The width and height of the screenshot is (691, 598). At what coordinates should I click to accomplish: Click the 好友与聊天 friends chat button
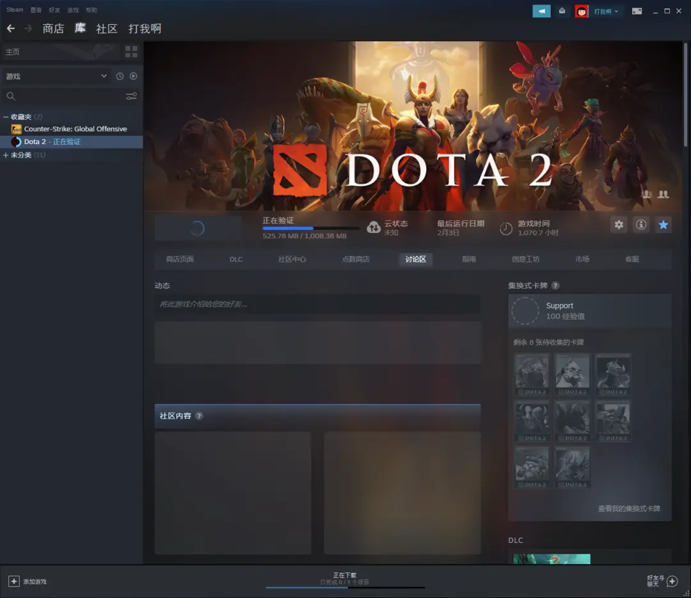[x=662, y=581]
